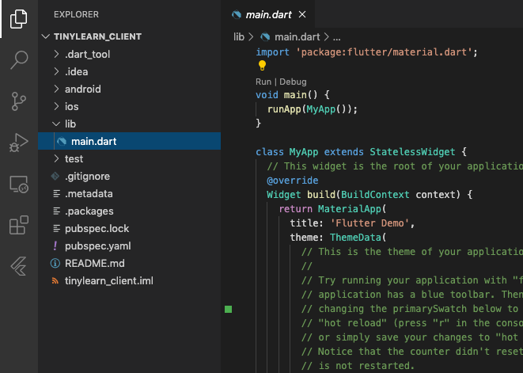Select the main.dart editor tab
This screenshot has height=373, width=523.
(x=268, y=14)
